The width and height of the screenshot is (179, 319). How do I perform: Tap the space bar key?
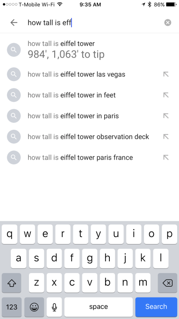(99, 307)
